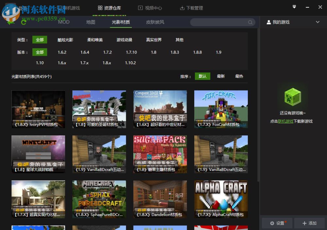Open the 联机游戏 tab
The height and width of the screenshot is (230, 327).
point(69,8)
